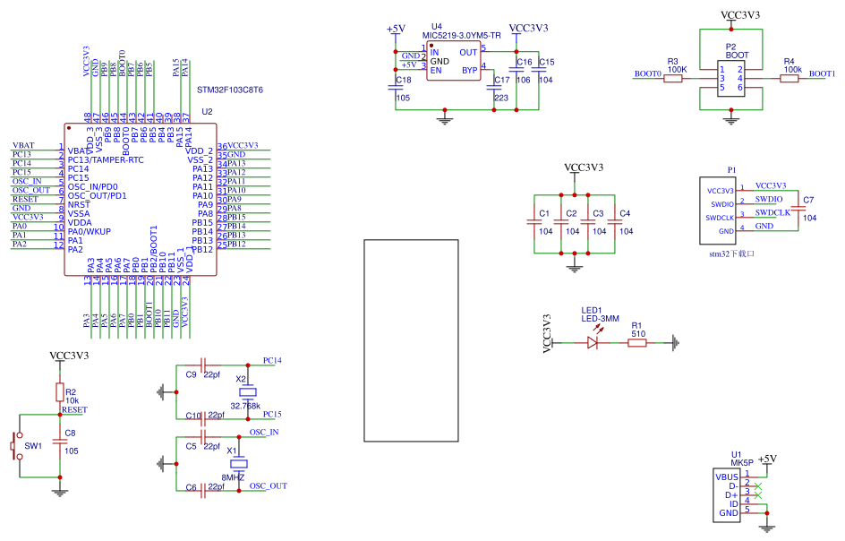Select the no-connect marker on D- pin
The image size is (845, 541).
coord(758,485)
